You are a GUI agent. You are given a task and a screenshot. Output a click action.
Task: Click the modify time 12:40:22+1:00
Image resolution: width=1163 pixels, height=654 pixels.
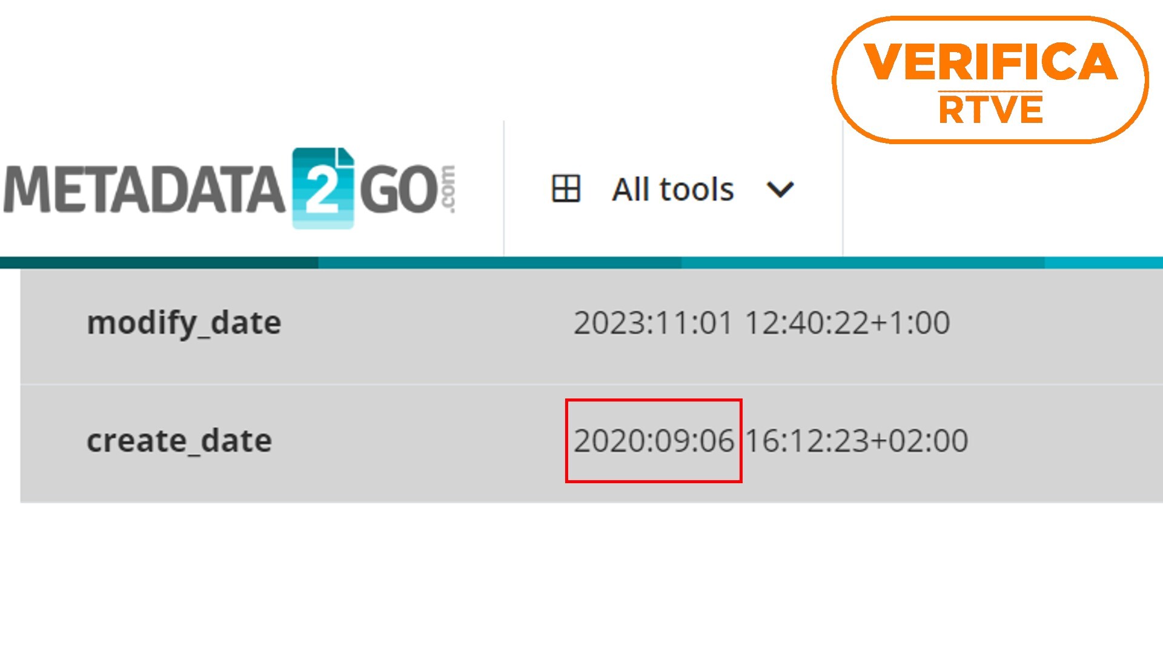click(847, 323)
